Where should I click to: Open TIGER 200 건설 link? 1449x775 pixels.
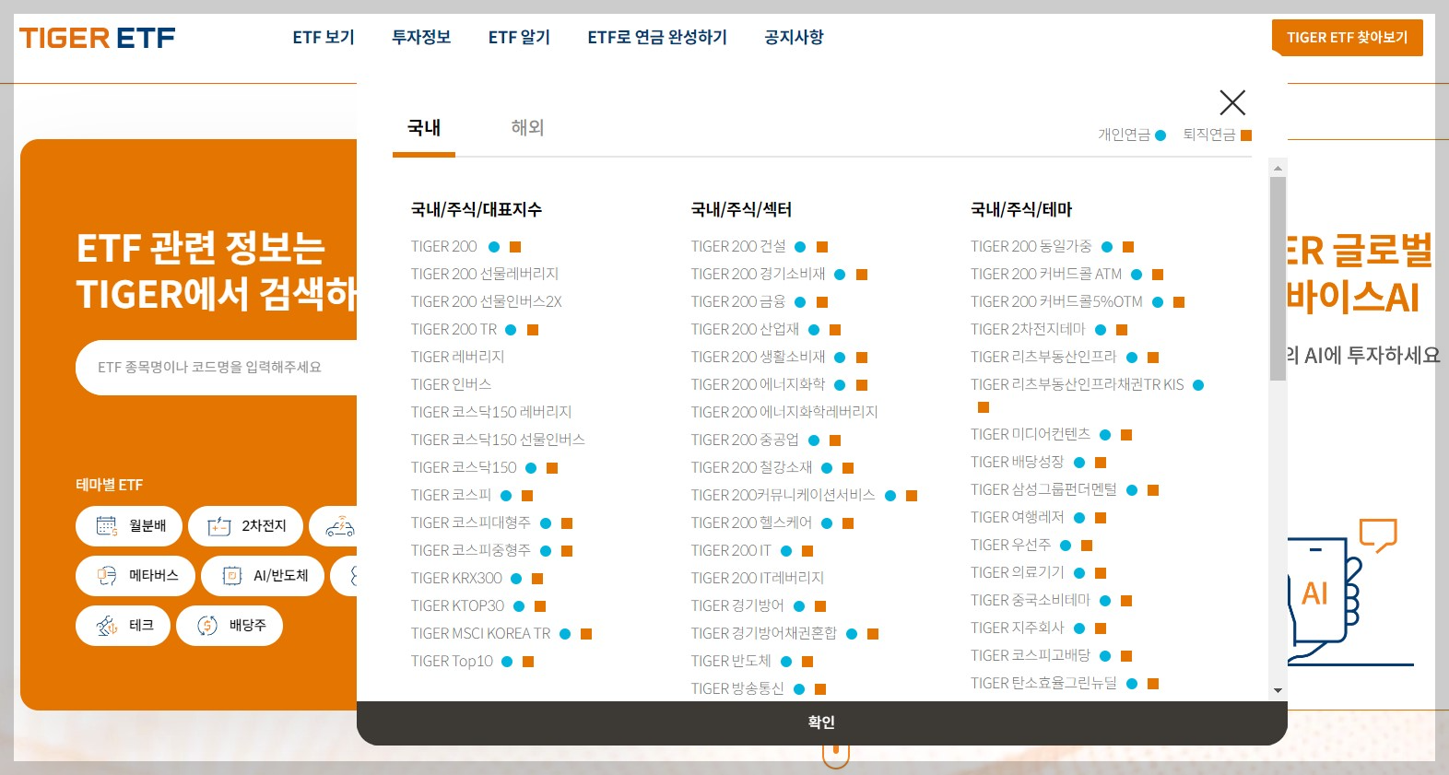tap(738, 247)
